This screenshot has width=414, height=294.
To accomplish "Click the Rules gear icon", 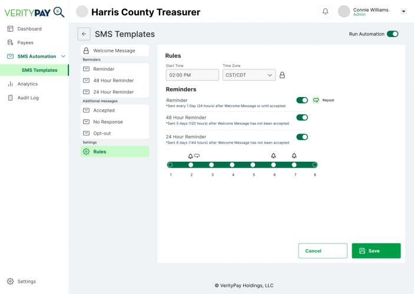I will 86,152.
